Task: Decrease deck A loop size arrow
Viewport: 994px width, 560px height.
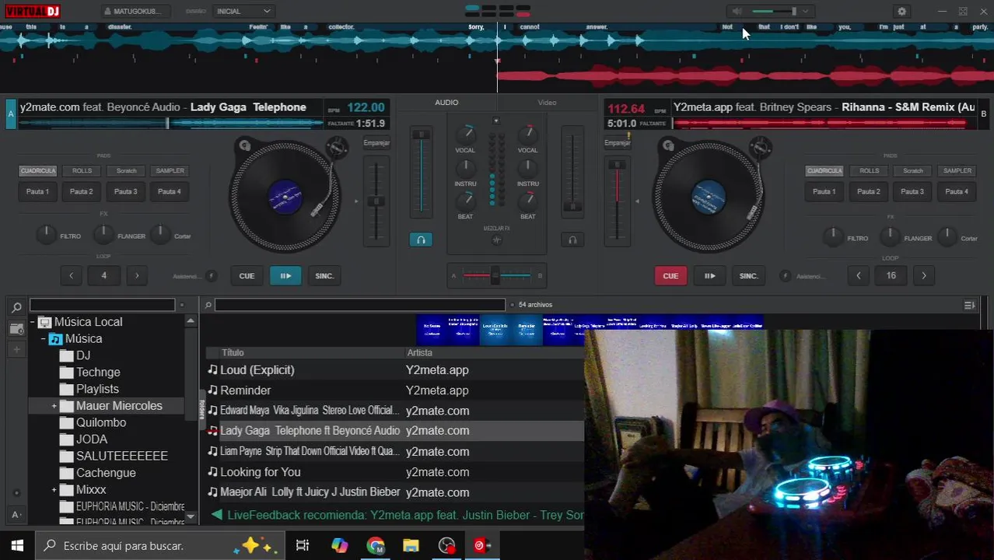Action: click(x=71, y=275)
